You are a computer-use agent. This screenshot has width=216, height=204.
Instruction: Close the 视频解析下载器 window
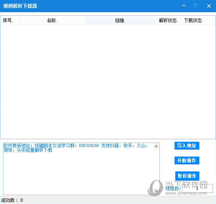pos(209,6)
